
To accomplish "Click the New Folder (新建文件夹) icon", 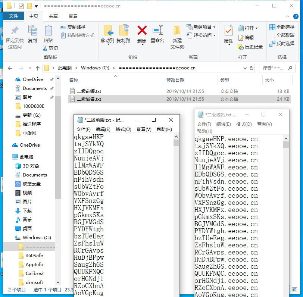I will 177,31.
